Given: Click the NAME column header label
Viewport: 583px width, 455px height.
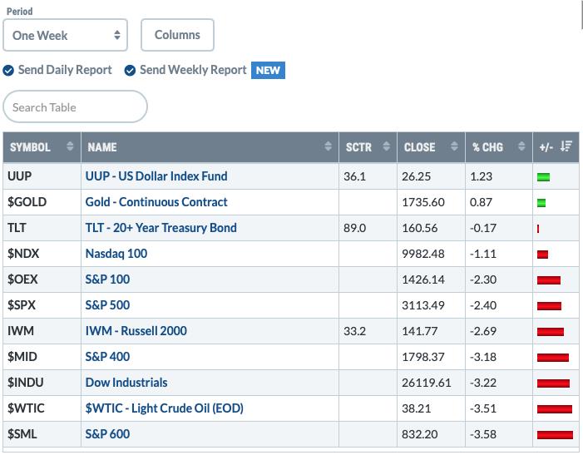Looking at the screenshot, I should pyautogui.click(x=102, y=147).
